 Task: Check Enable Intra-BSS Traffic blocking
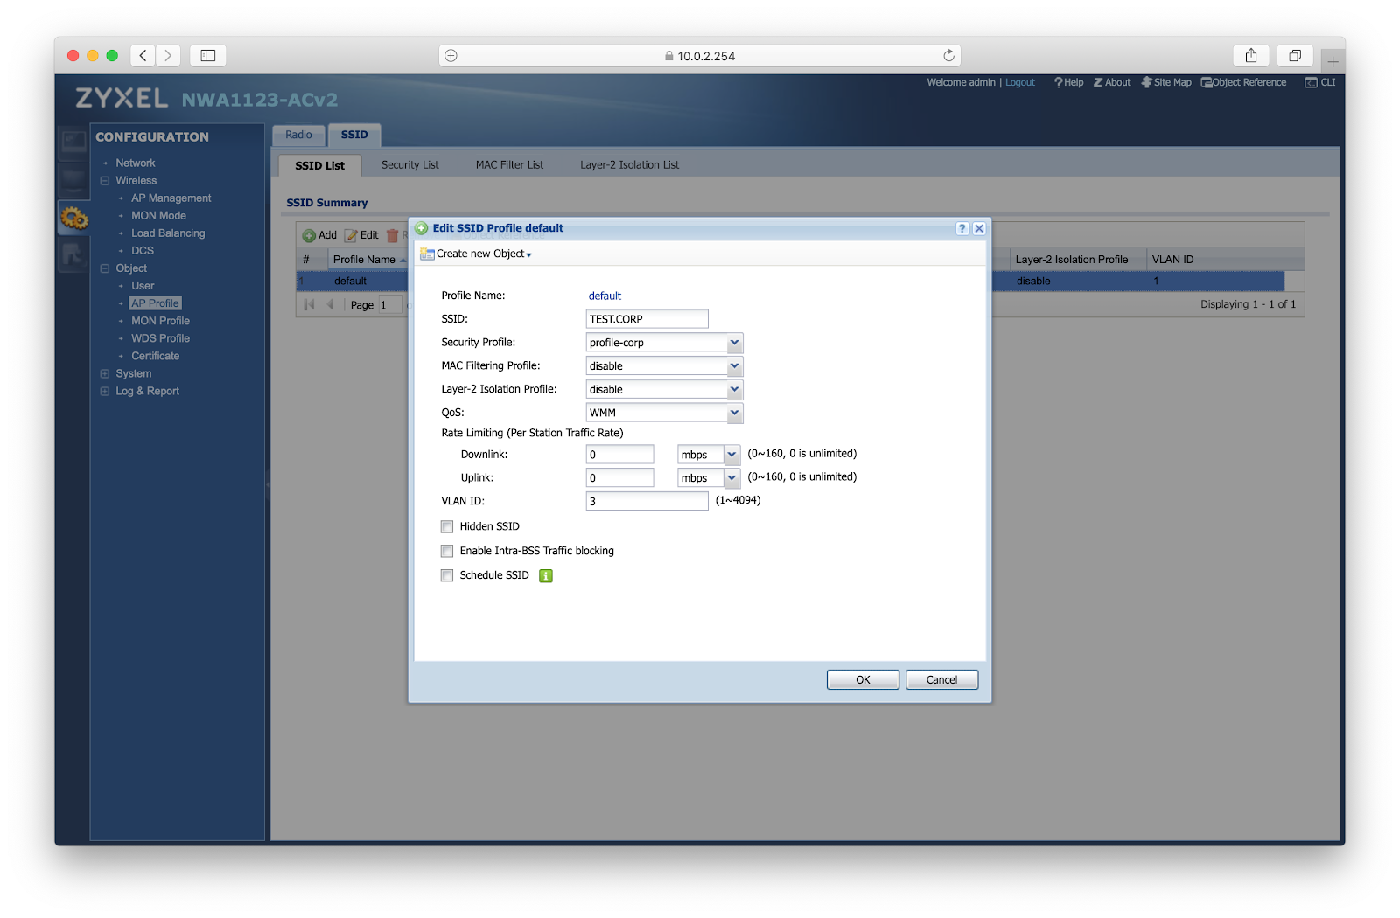447,551
